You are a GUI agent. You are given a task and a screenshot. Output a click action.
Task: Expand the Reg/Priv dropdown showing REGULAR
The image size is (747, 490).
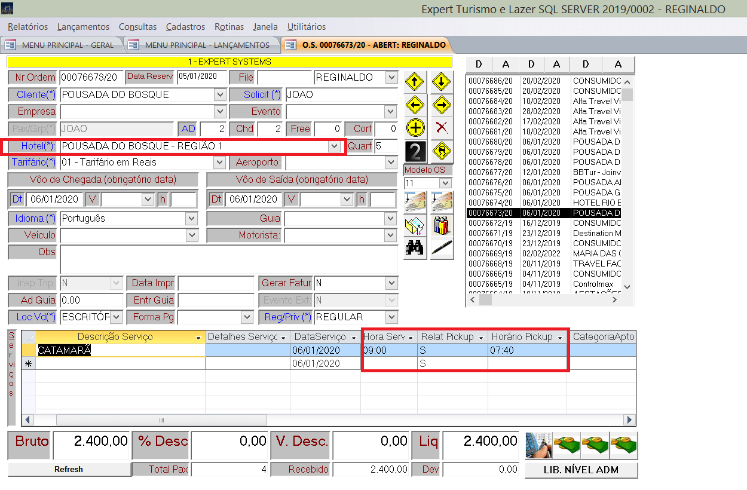tap(391, 317)
